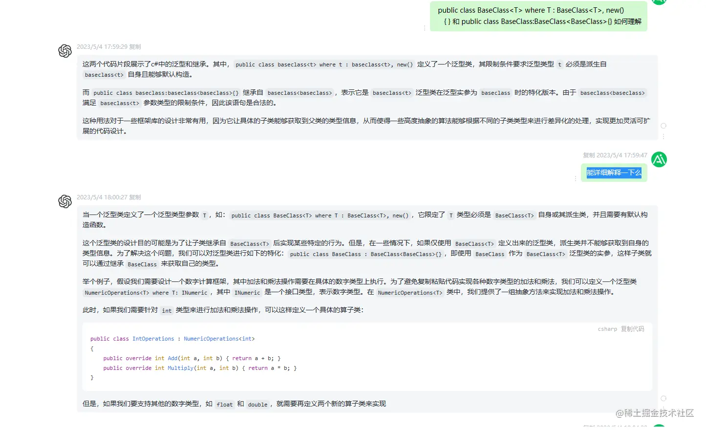Click the csharp language label on code block
Image resolution: width=706 pixels, height=430 pixels.
coord(607,329)
